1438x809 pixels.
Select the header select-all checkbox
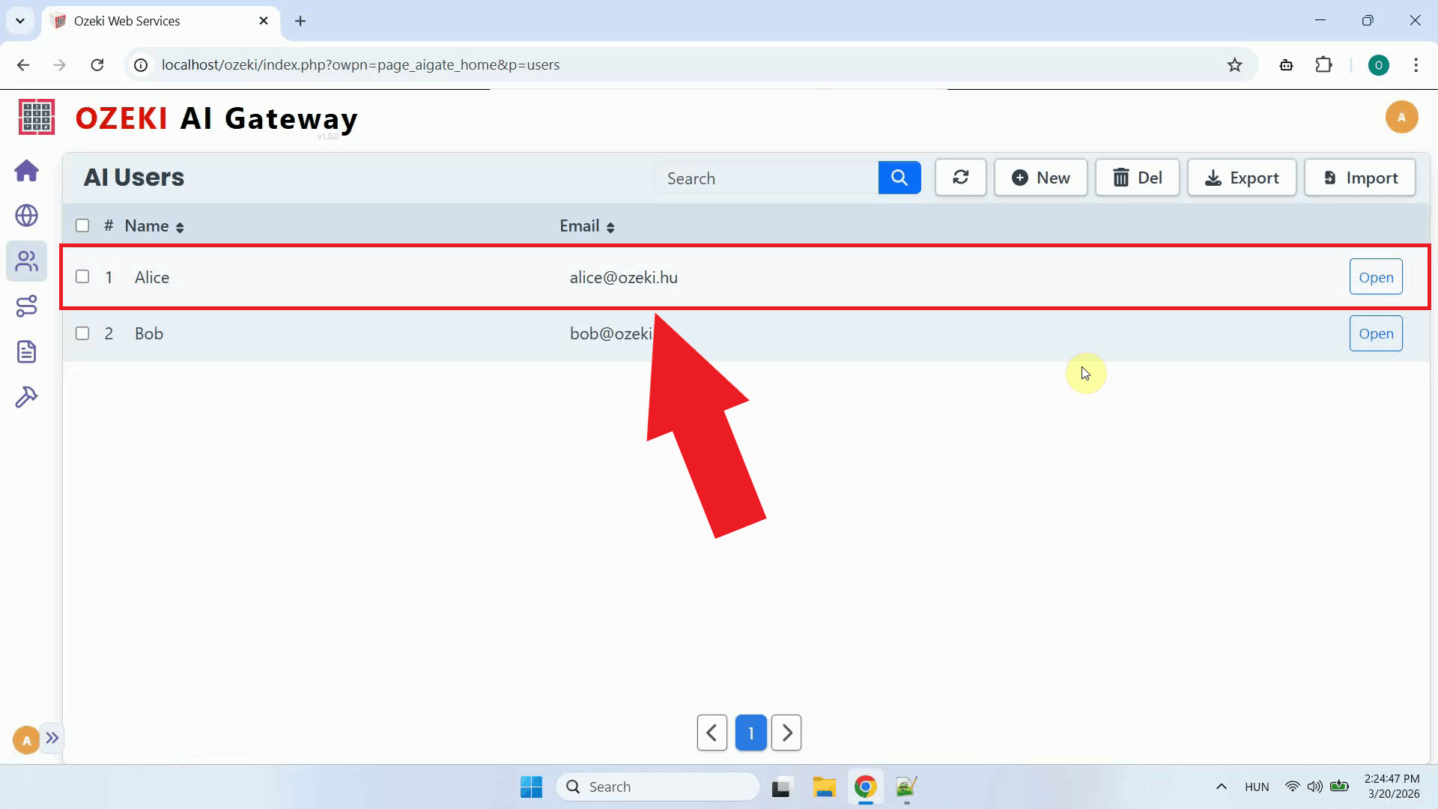click(x=82, y=225)
